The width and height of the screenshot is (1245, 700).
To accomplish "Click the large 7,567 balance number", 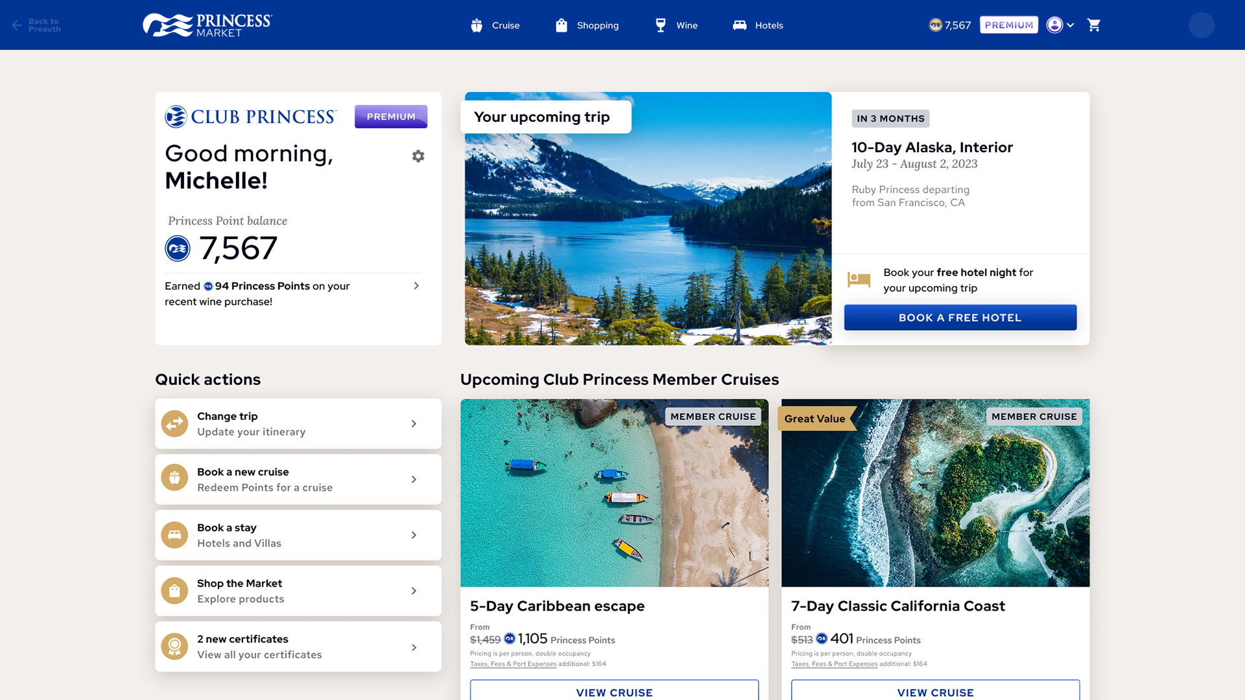I will 239,248.
